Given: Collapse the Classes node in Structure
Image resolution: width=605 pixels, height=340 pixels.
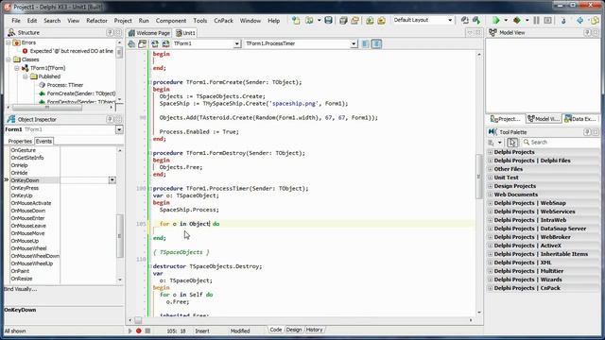Looking at the screenshot, I should tap(9, 59).
